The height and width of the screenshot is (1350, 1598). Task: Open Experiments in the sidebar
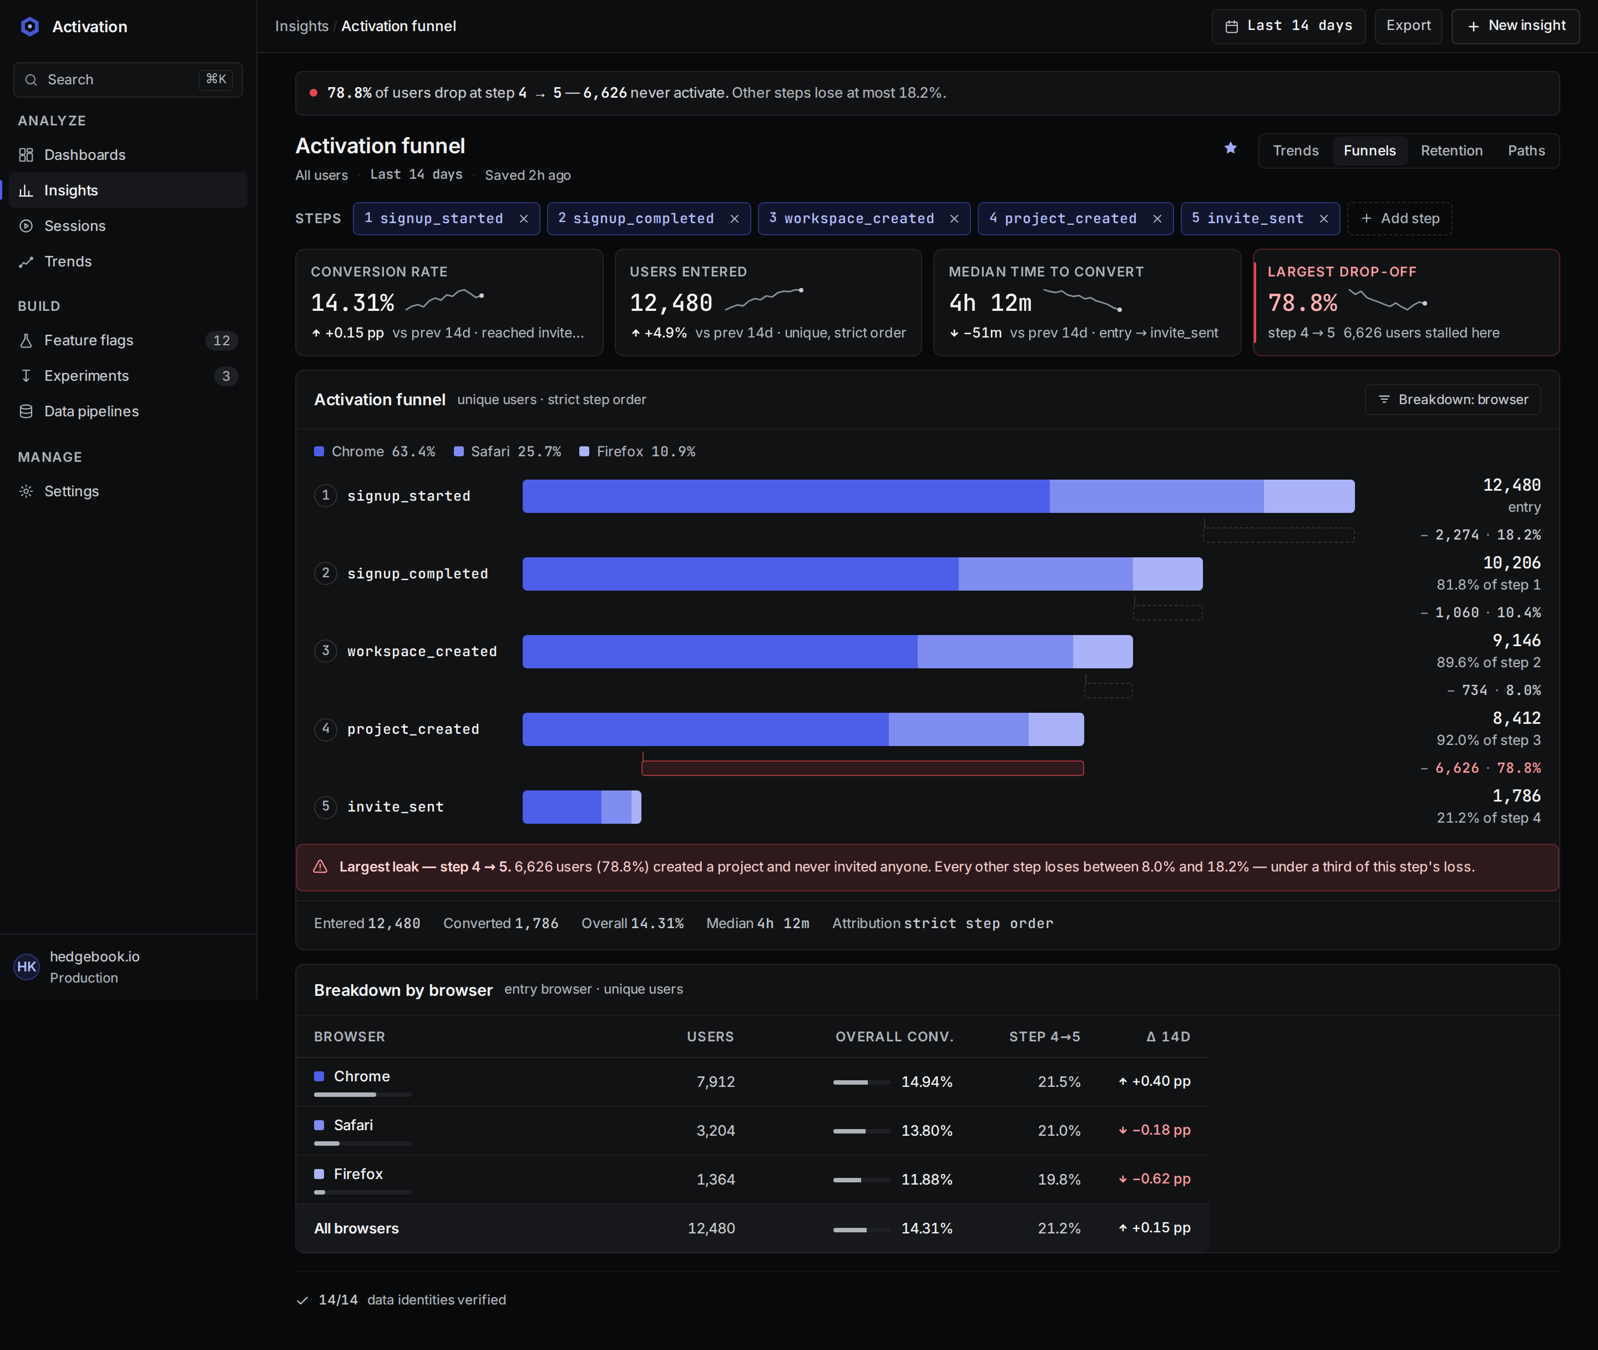(128, 376)
